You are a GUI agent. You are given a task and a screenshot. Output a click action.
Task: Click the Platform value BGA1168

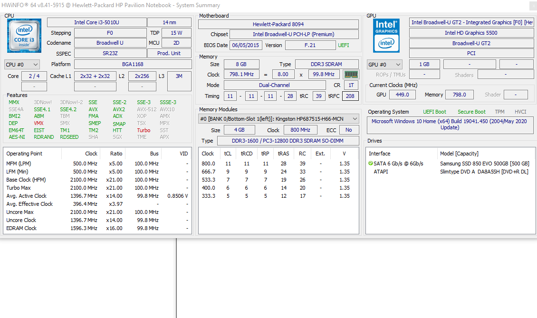pos(133,65)
